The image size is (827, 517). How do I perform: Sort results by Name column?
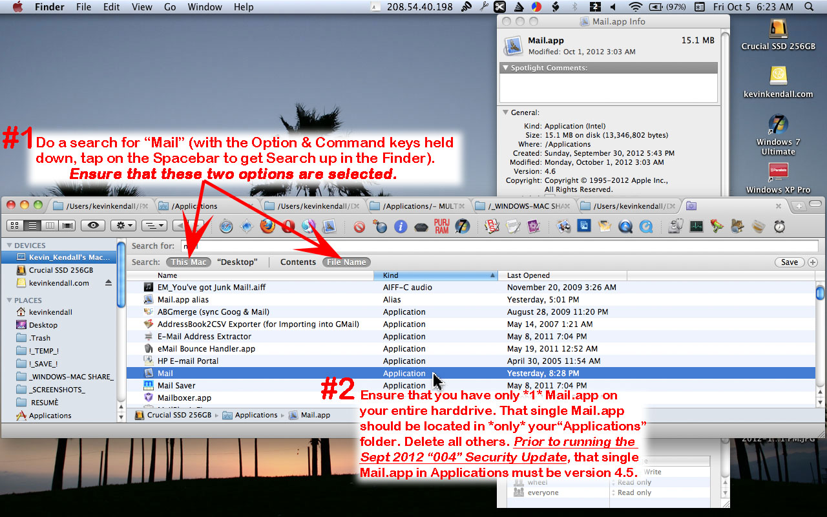point(250,275)
